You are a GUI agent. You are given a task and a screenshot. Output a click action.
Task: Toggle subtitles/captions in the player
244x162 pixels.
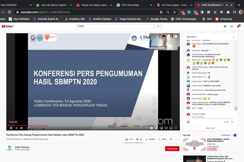[151, 128]
